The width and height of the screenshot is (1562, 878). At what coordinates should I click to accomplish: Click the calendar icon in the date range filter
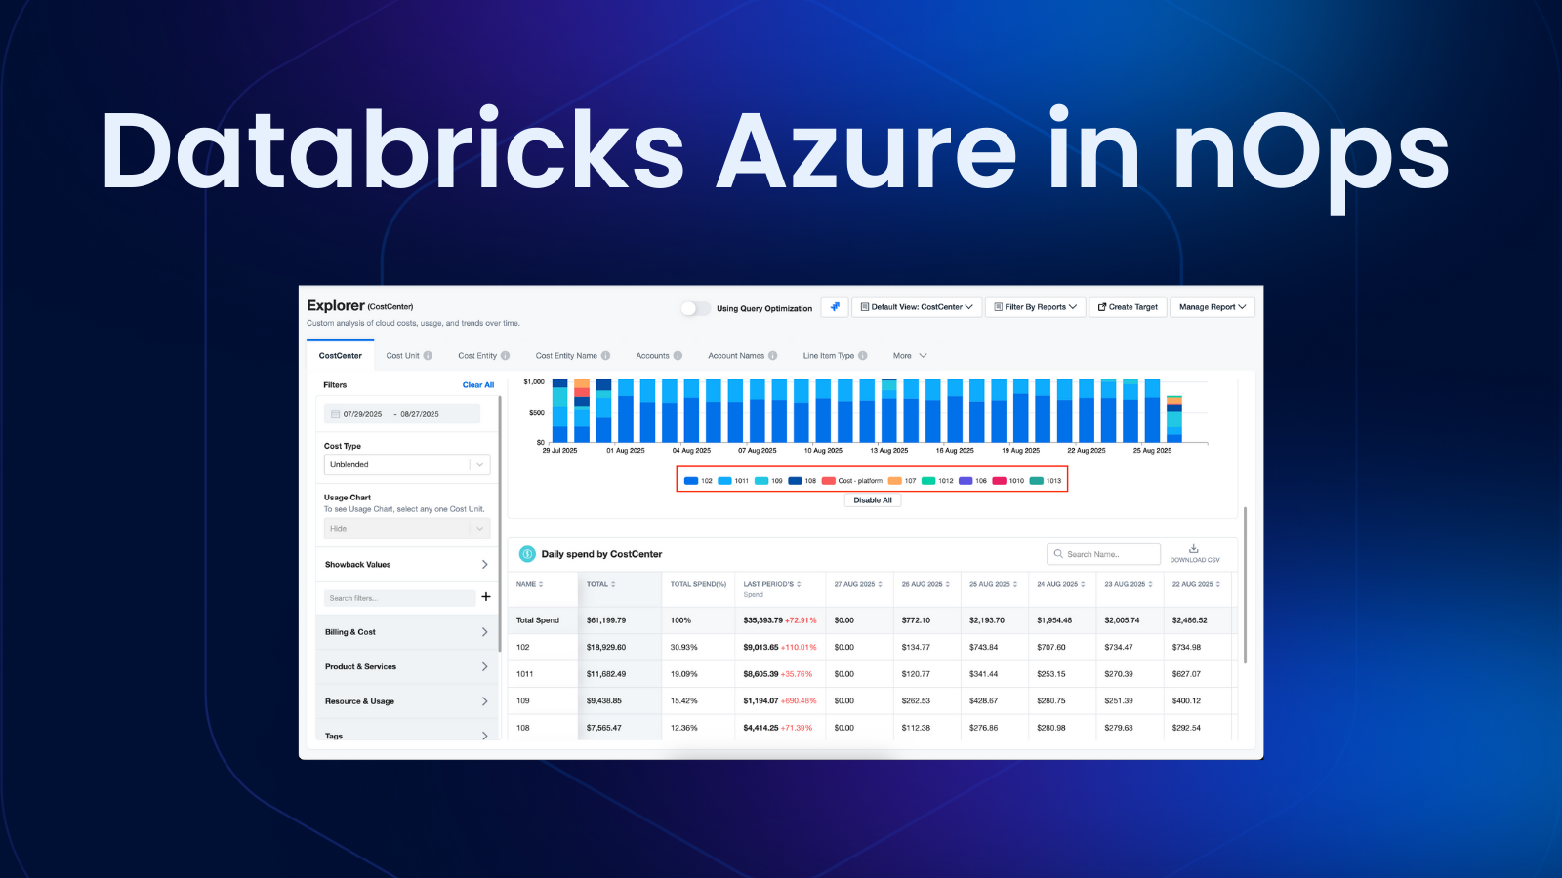click(334, 413)
